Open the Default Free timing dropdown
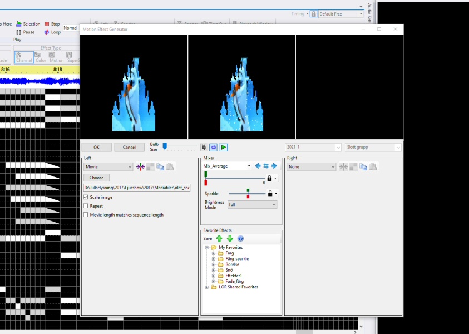Screen dimensions: 469x334 (340, 14)
